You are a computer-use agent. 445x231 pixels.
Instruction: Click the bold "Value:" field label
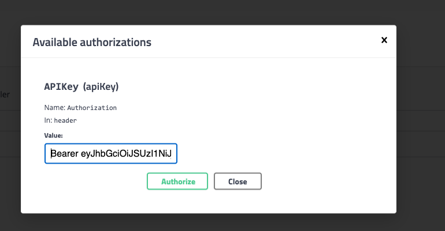coord(53,135)
